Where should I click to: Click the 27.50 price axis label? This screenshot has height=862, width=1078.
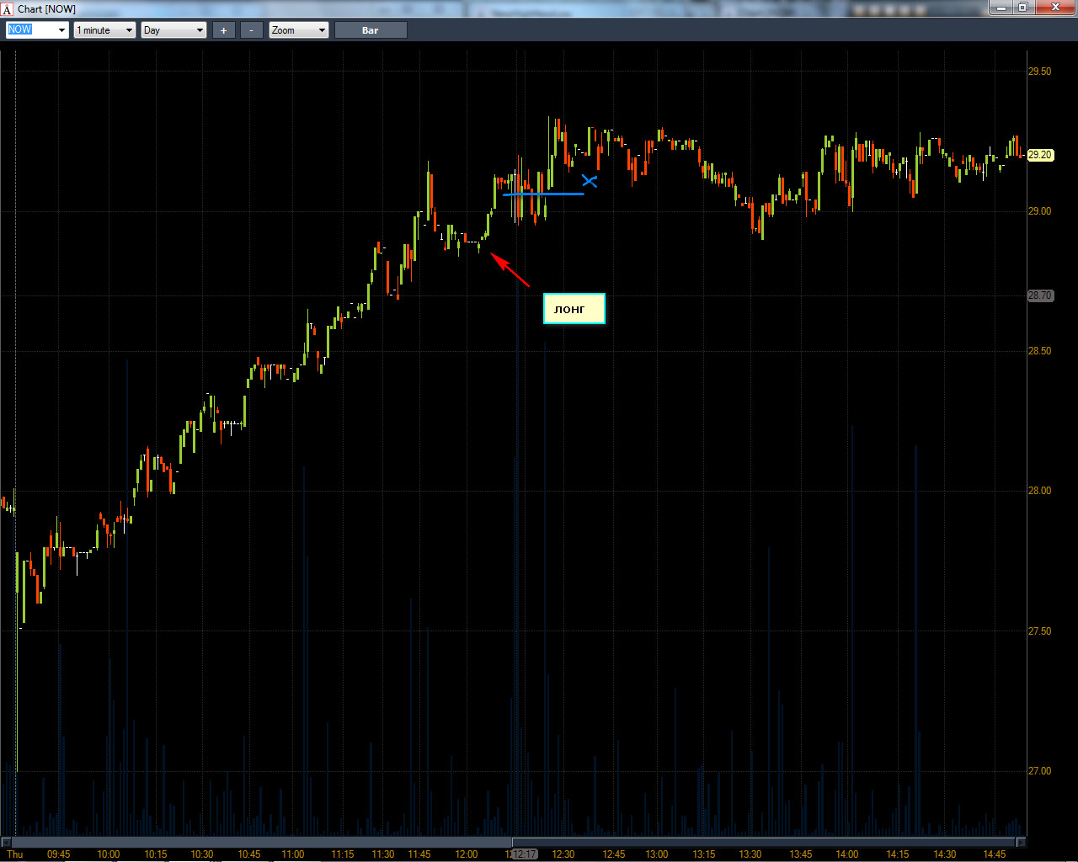[x=1039, y=631]
